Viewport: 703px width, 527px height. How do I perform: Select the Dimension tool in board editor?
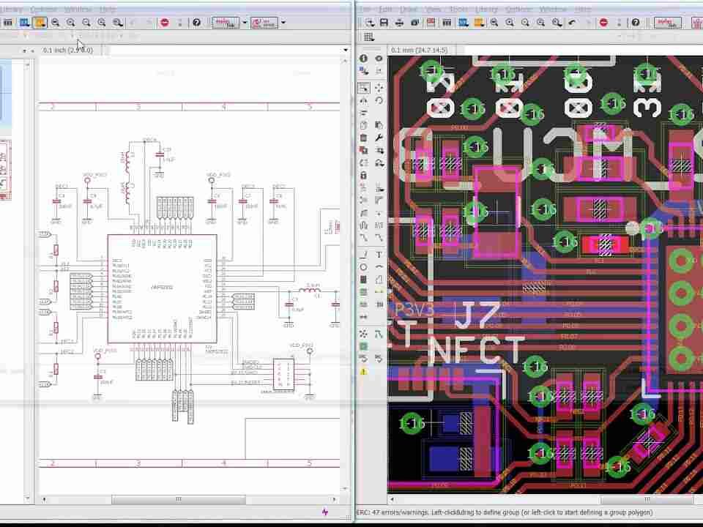pos(364,317)
